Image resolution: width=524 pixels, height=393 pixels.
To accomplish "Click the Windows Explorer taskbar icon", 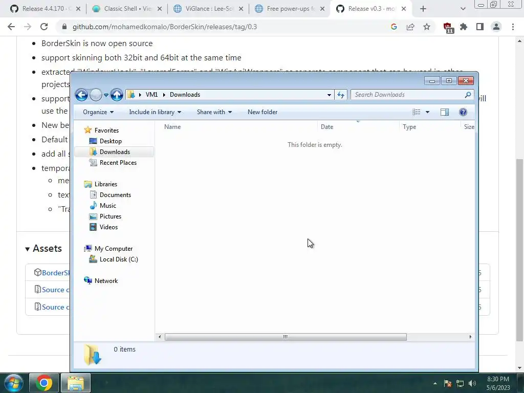I will pos(76,383).
